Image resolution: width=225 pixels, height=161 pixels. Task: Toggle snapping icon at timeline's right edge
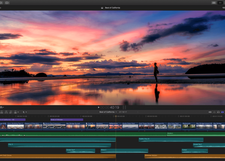coord(222,112)
